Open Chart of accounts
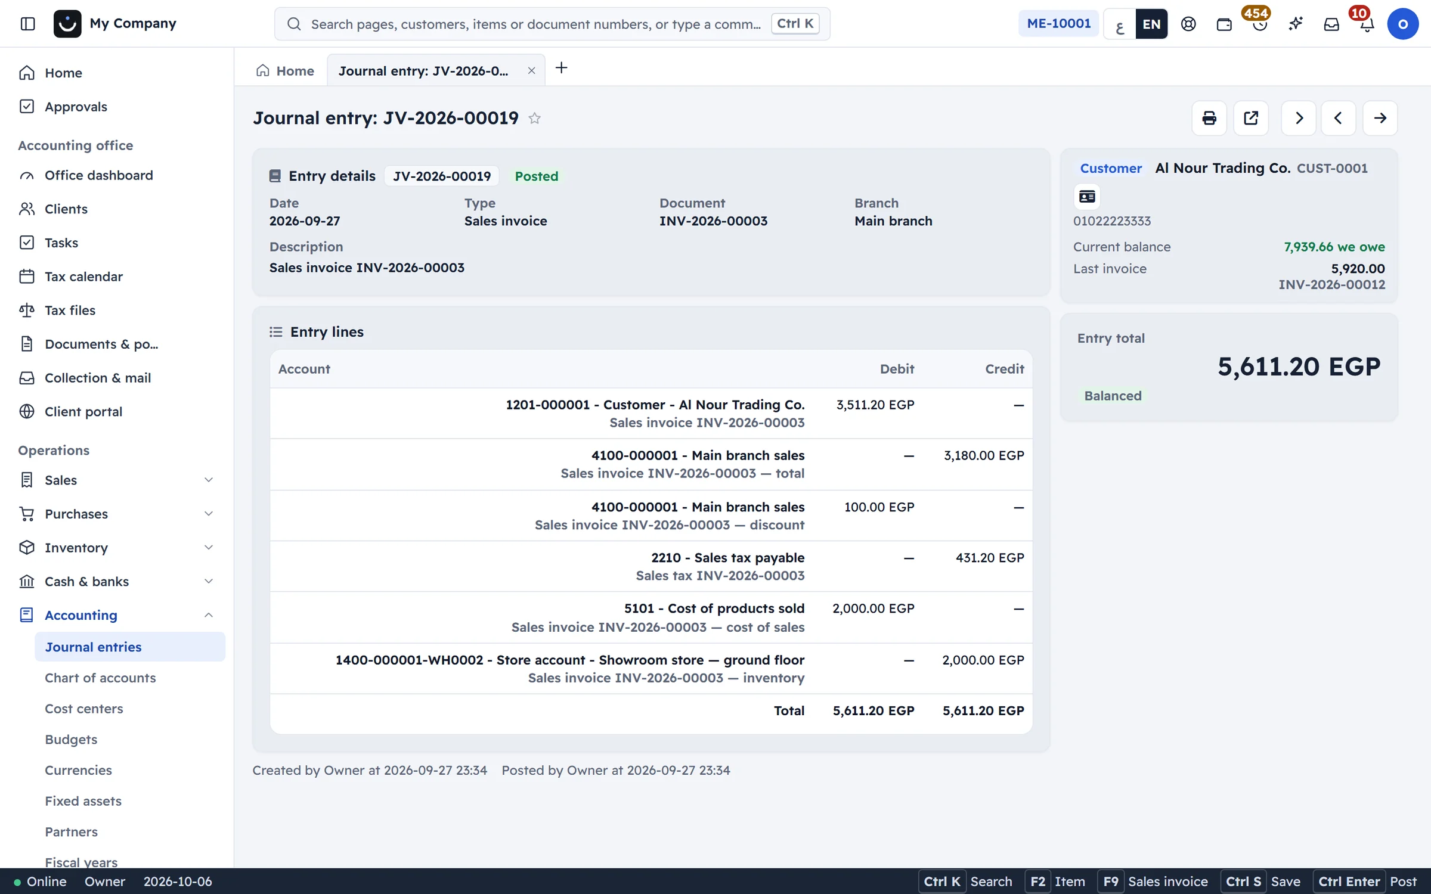 click(100, 678)
